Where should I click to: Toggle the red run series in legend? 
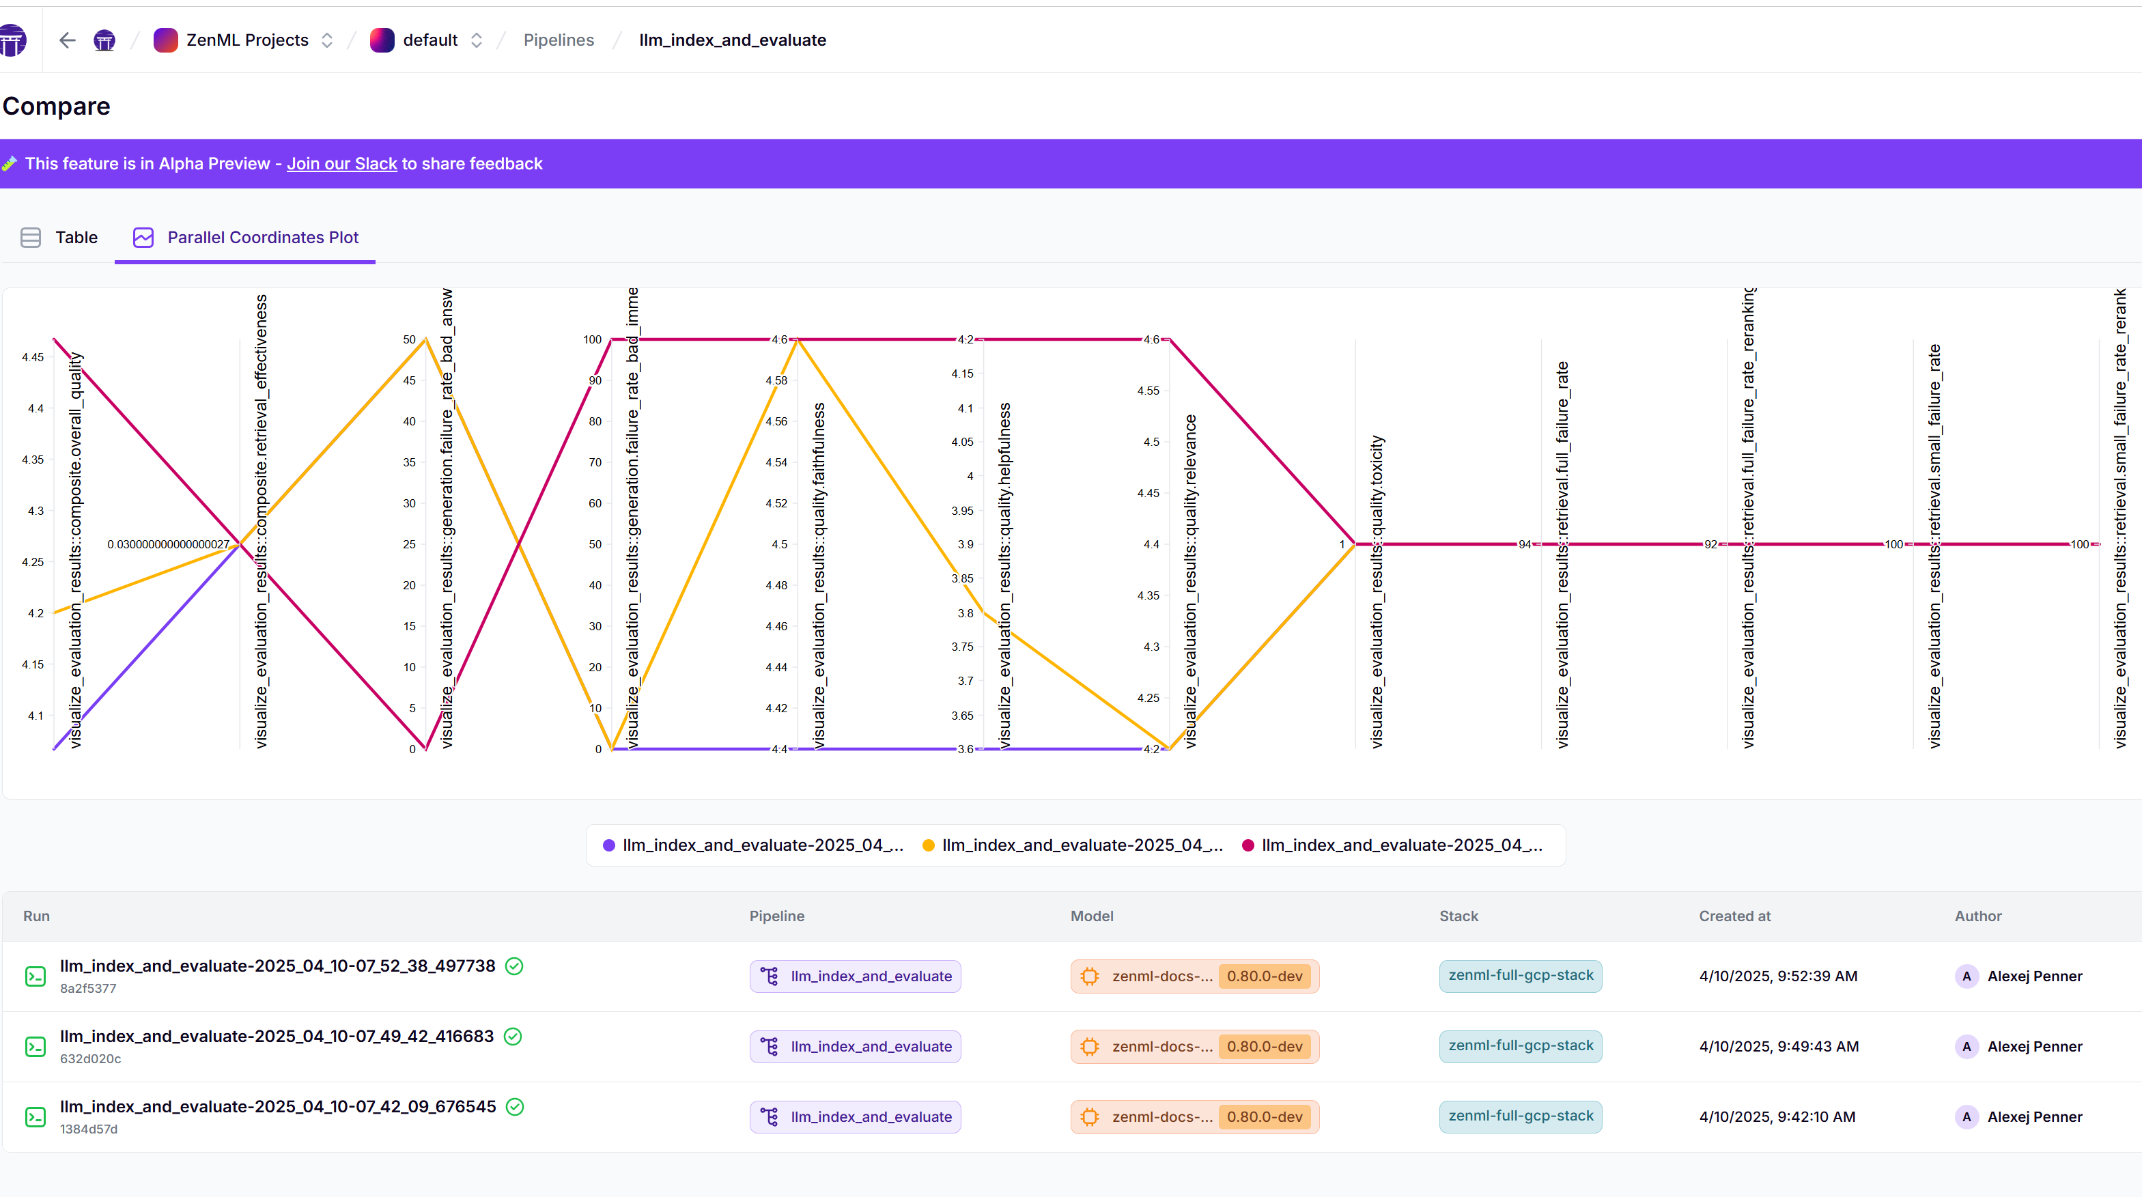1392,845
